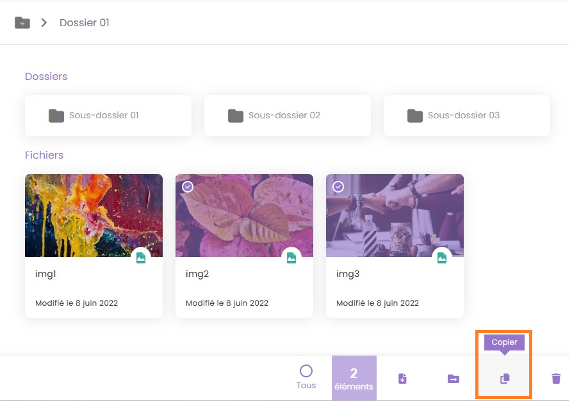
Task: Click the img2 file name label
Action: pos(197,274)
